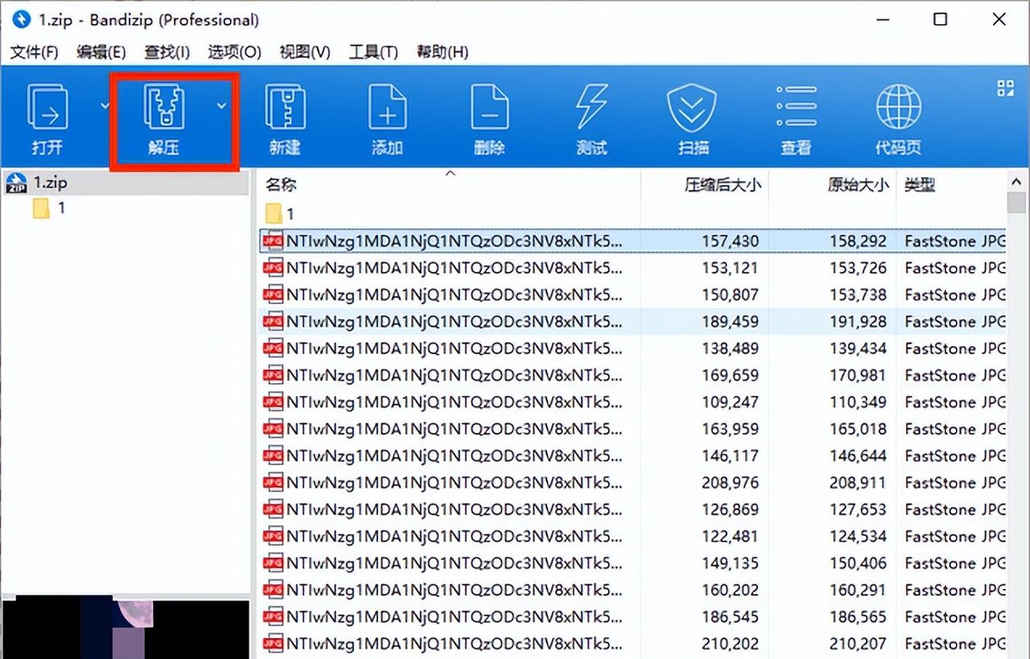Open the Tools (工具) menu

pyautogui.click(x=373, y=52)
